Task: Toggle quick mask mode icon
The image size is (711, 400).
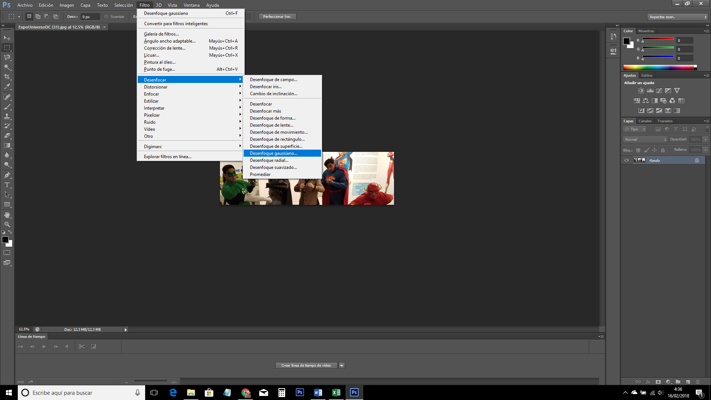Action: pos(7,253)
